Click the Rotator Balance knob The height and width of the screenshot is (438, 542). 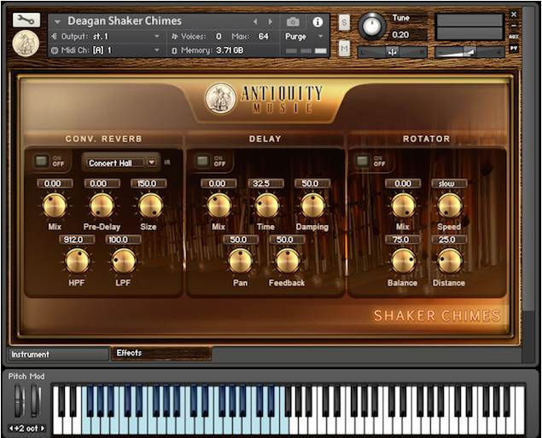403,262
